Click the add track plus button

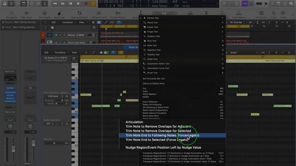tap(45, 28)
